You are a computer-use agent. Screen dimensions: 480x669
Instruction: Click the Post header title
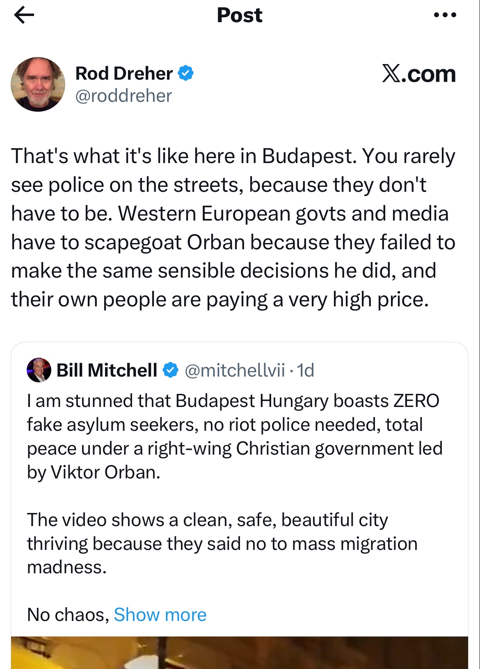(240, 16)
